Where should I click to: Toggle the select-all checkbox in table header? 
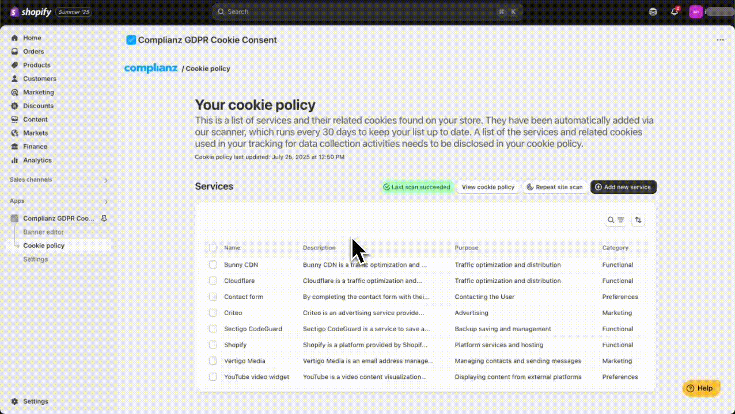[213, 248]
